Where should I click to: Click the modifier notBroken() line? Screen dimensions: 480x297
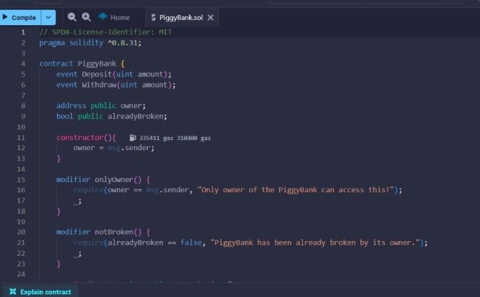[103, 232]
